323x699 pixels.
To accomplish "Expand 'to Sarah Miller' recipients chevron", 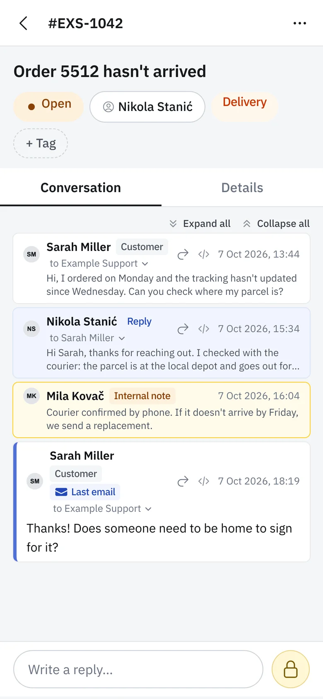I will click(x=122, y=338).
